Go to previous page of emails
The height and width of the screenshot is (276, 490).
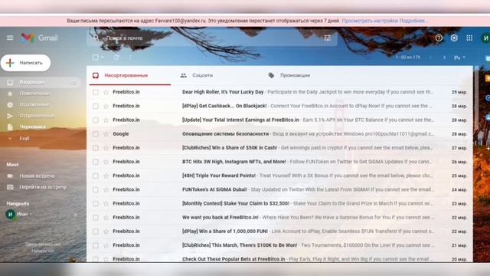coord(430,58)
